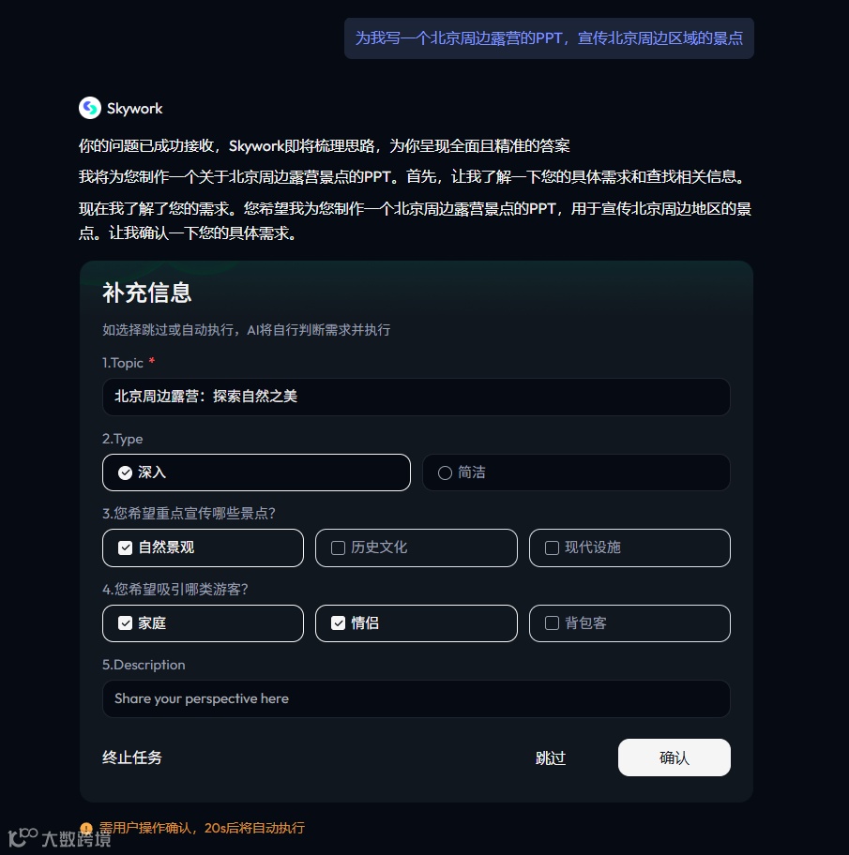Click question 4.您希望吸引哪类游客?
The height and width of the screenshot is (855, 849).
point(175,589)
